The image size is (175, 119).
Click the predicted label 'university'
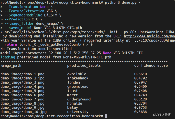coord(78,112)
